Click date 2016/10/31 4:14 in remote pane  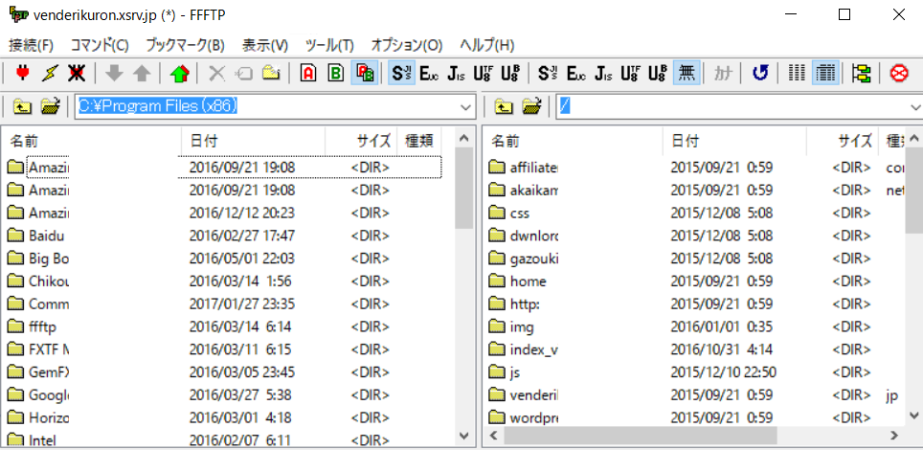click(x=720, y=349)
